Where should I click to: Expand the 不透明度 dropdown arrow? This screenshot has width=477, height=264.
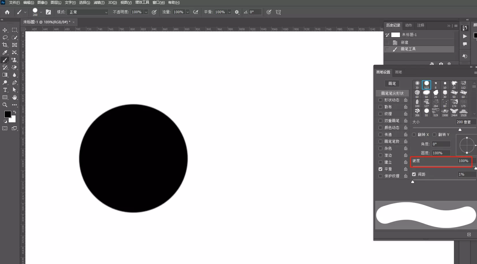pyautogui.click(x=146, y=12)
